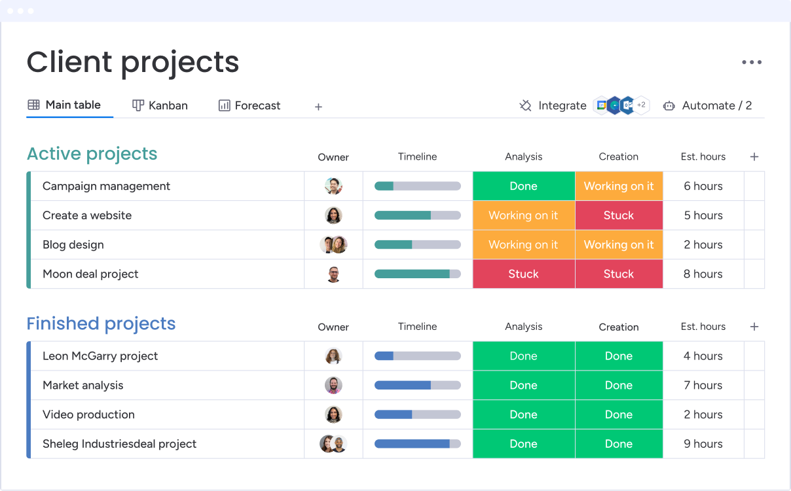The width and height of the screenshot is (791, 491).
Task: Open the Outlook integration hexagon icon
Action: 627,105
